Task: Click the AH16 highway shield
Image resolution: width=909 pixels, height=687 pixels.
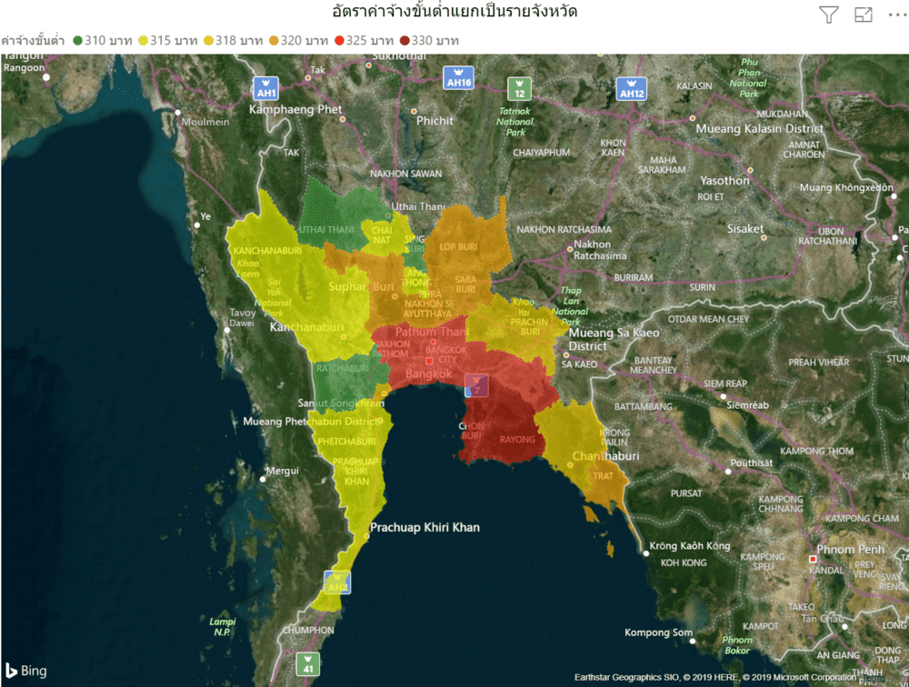Action: [458, 78]
